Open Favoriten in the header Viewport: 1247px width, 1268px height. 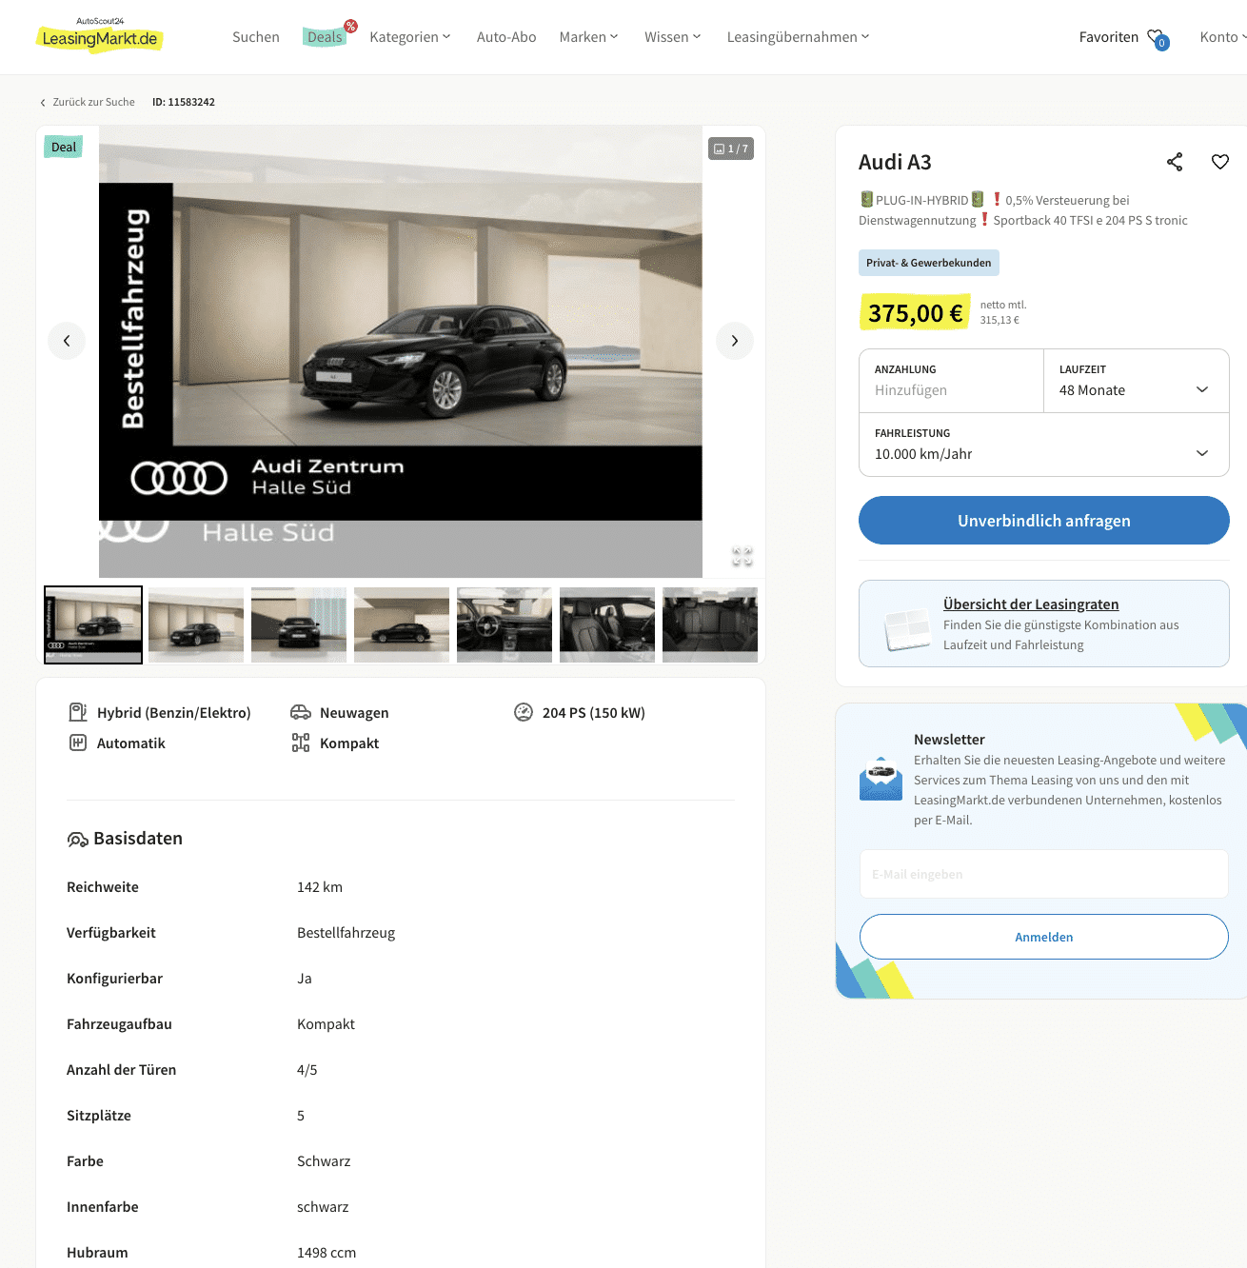pyautogui.click(x=1108, y=37)
